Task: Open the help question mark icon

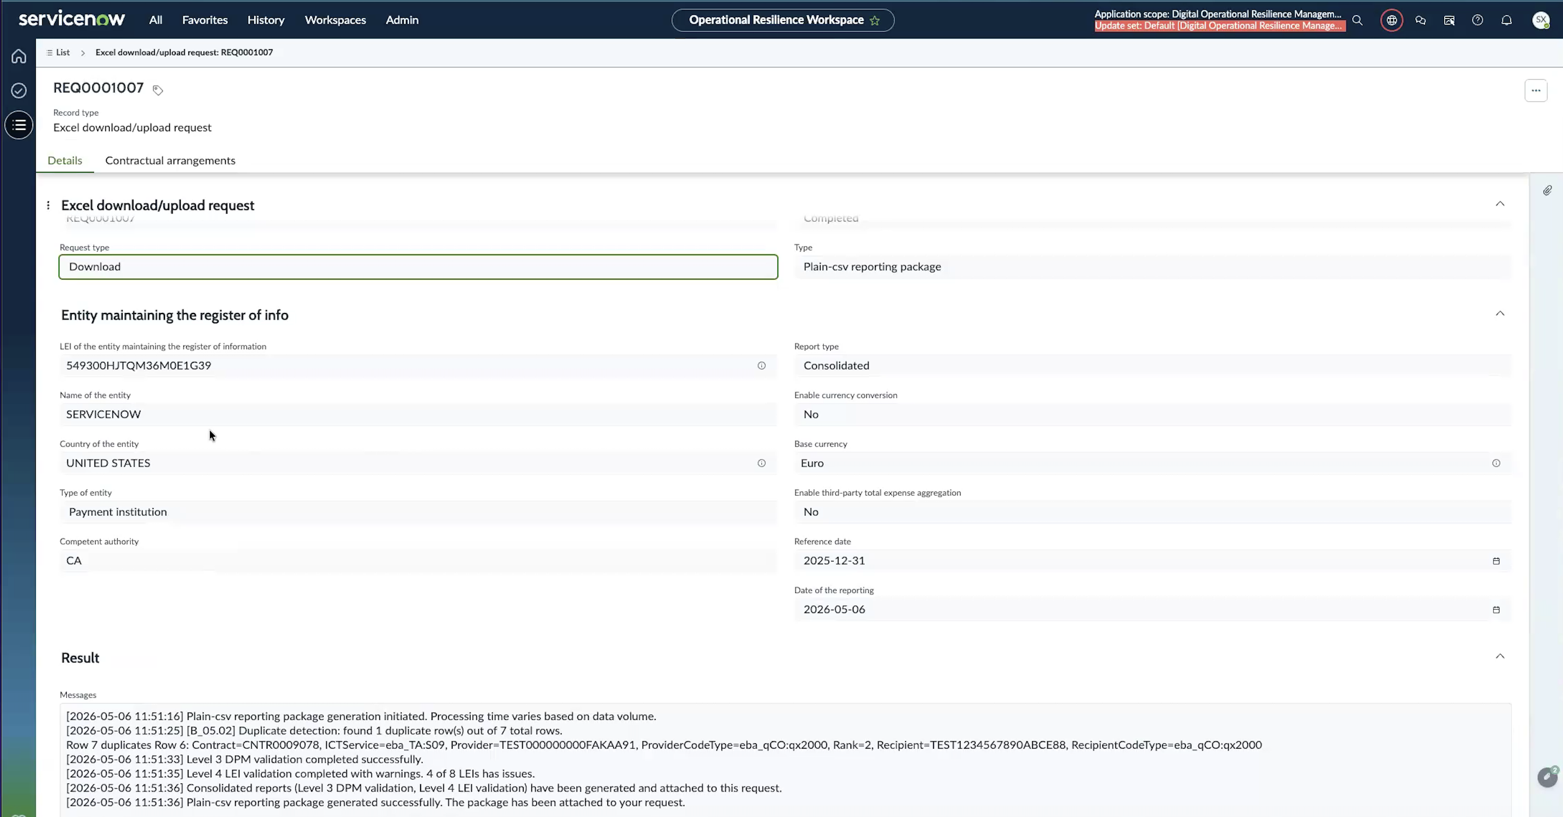Action: [x=1477, y=20]
